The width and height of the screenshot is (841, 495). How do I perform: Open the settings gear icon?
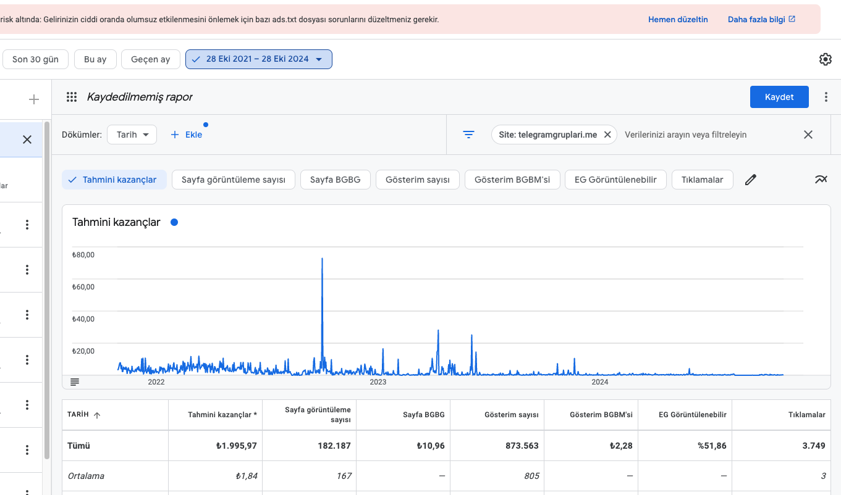[x=826, y=59]
